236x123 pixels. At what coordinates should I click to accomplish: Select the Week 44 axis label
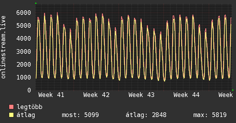point(186,95)
